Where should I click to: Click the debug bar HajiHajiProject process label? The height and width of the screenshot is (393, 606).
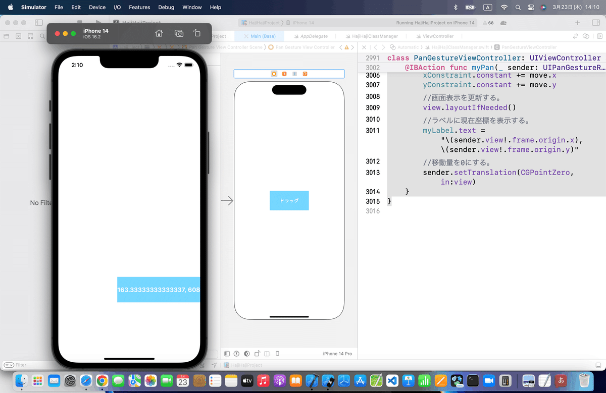point(243,365)
